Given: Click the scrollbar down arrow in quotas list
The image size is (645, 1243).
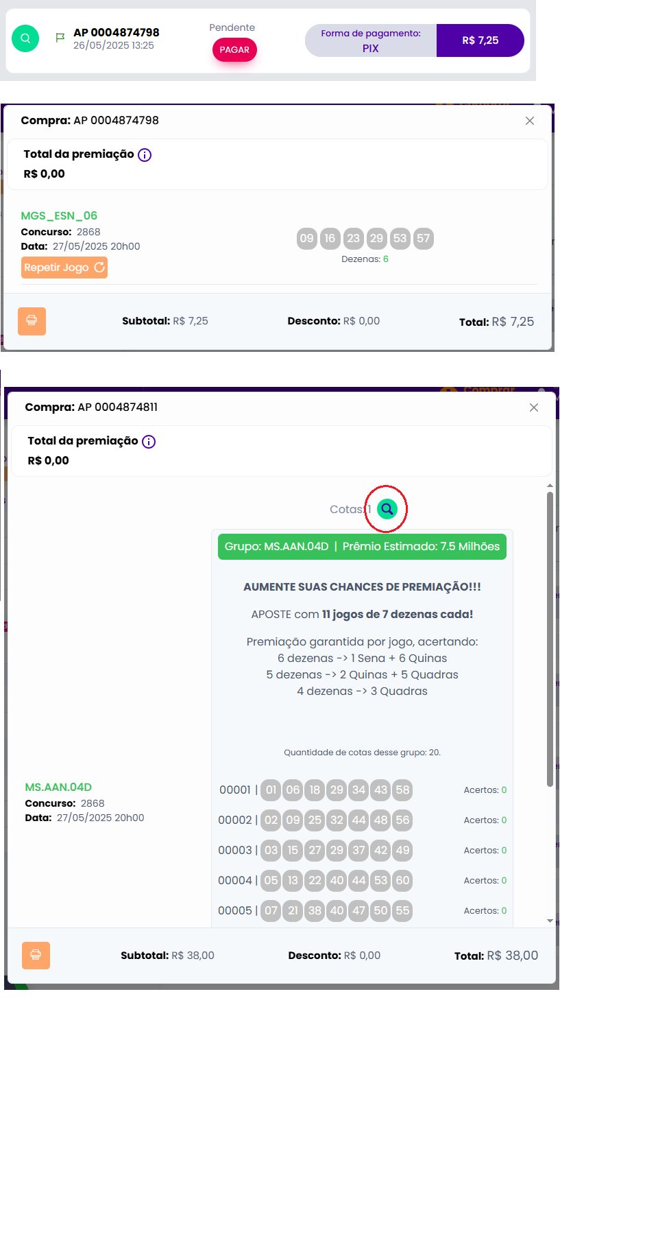Looking at the screenshot, I should (x=550, y=921).
